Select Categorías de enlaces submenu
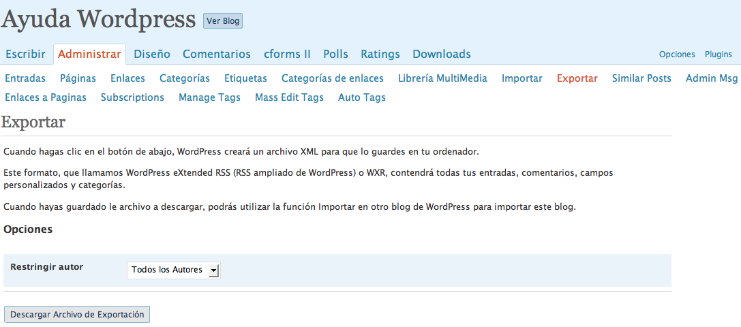 click(x=333, y=78)
